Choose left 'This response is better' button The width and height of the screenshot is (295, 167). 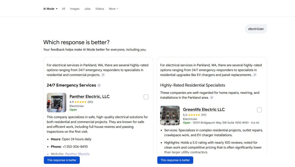pos(62,160)
